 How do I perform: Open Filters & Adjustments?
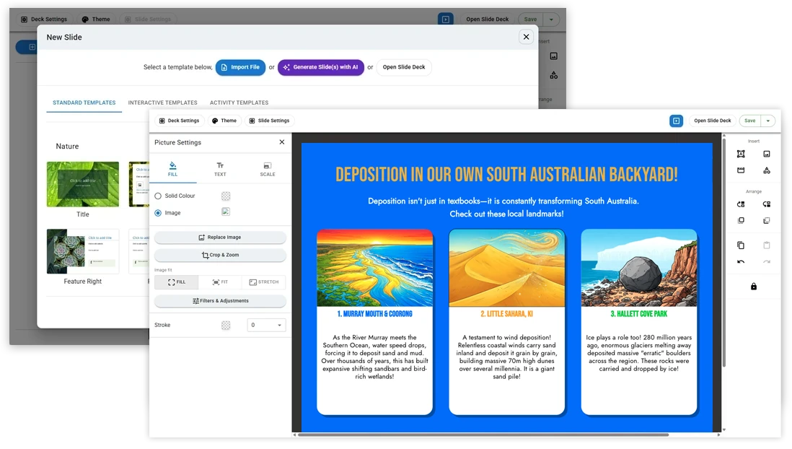coord(220,301)
